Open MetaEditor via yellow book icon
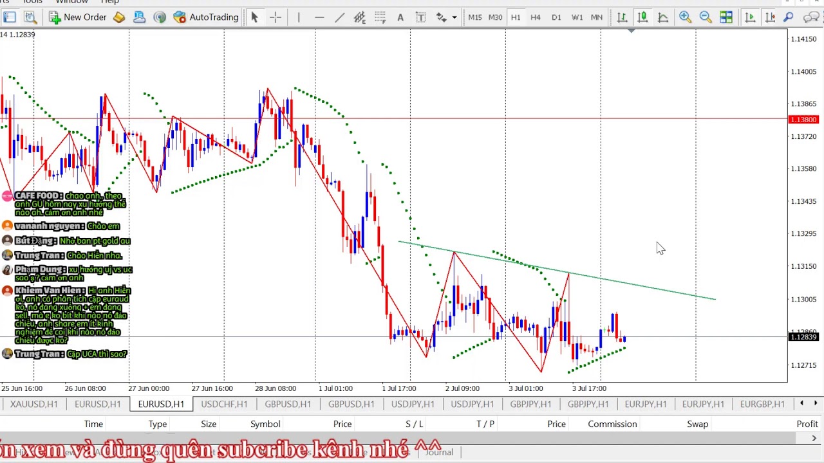Image resolution: width=824 pixels, height=463 pixels. (119, 17)
